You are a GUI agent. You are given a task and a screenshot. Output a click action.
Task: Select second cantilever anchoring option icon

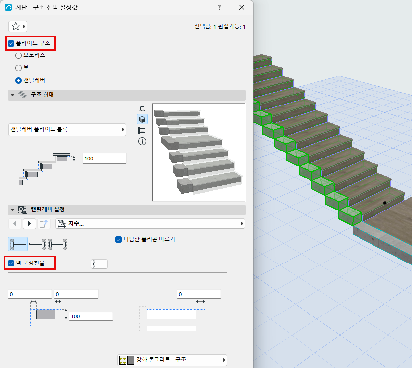37,244
